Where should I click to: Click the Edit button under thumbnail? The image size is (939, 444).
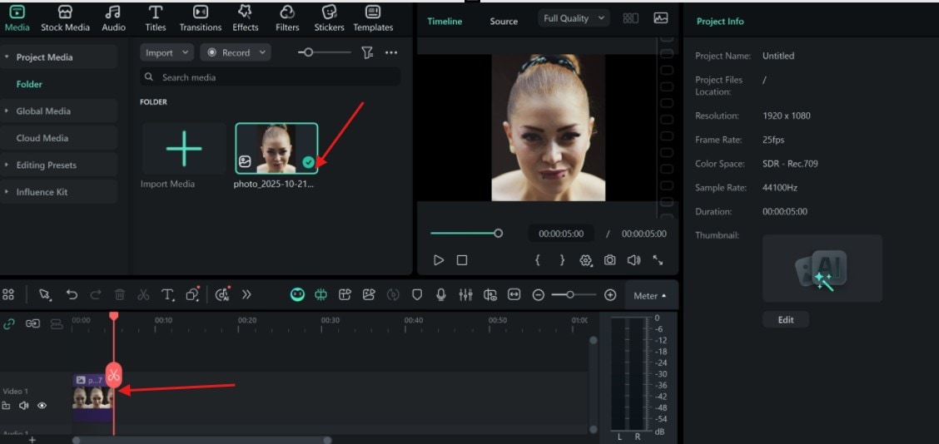[x=785, y=319]
